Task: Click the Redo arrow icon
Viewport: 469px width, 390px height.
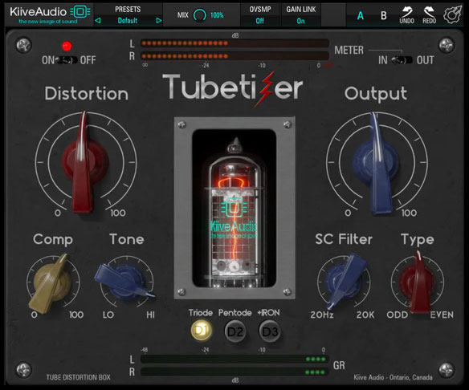Action: pos(429,12)
